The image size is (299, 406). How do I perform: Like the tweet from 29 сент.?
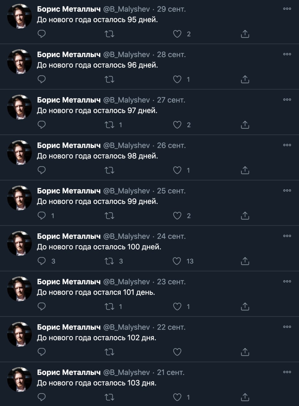(x=177, y=34)
